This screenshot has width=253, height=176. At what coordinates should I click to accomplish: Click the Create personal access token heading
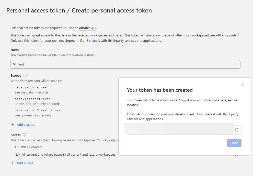point(112,11)
